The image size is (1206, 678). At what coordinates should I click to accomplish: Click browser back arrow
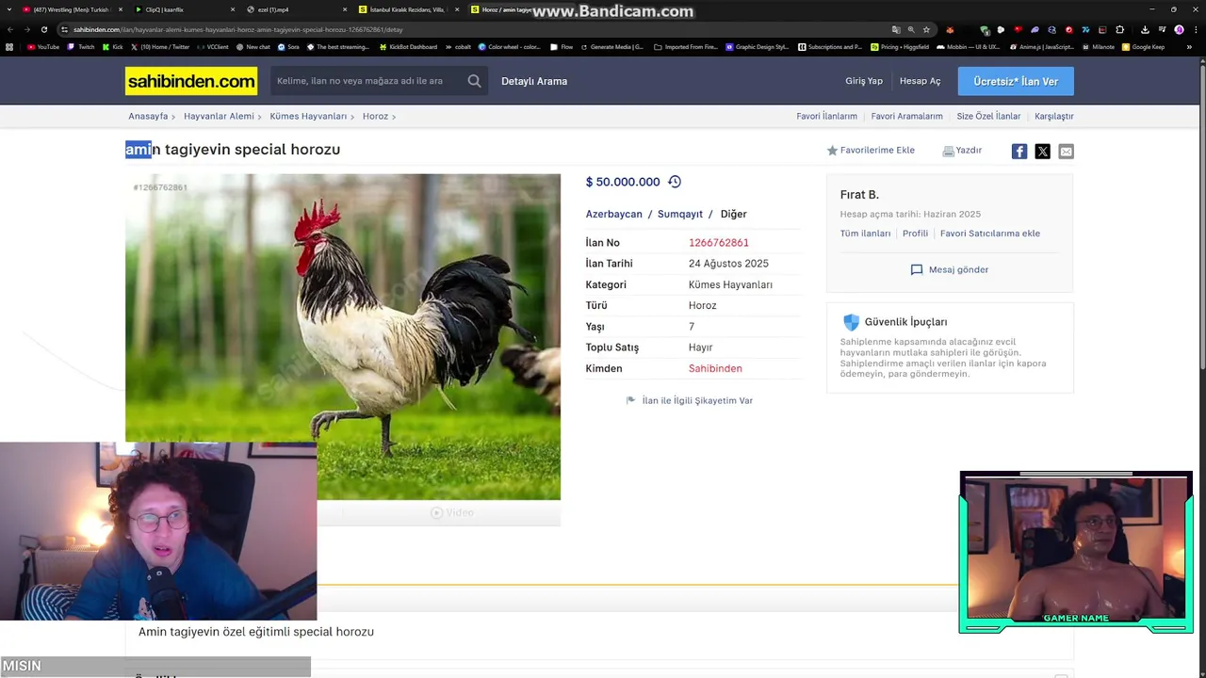click(x=10, y=29)
